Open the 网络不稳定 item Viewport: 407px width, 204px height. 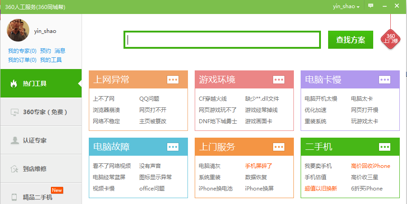point(106,121)
